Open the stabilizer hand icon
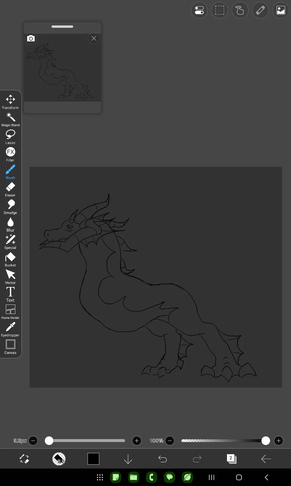291x486 pixels. pos(240,10)
